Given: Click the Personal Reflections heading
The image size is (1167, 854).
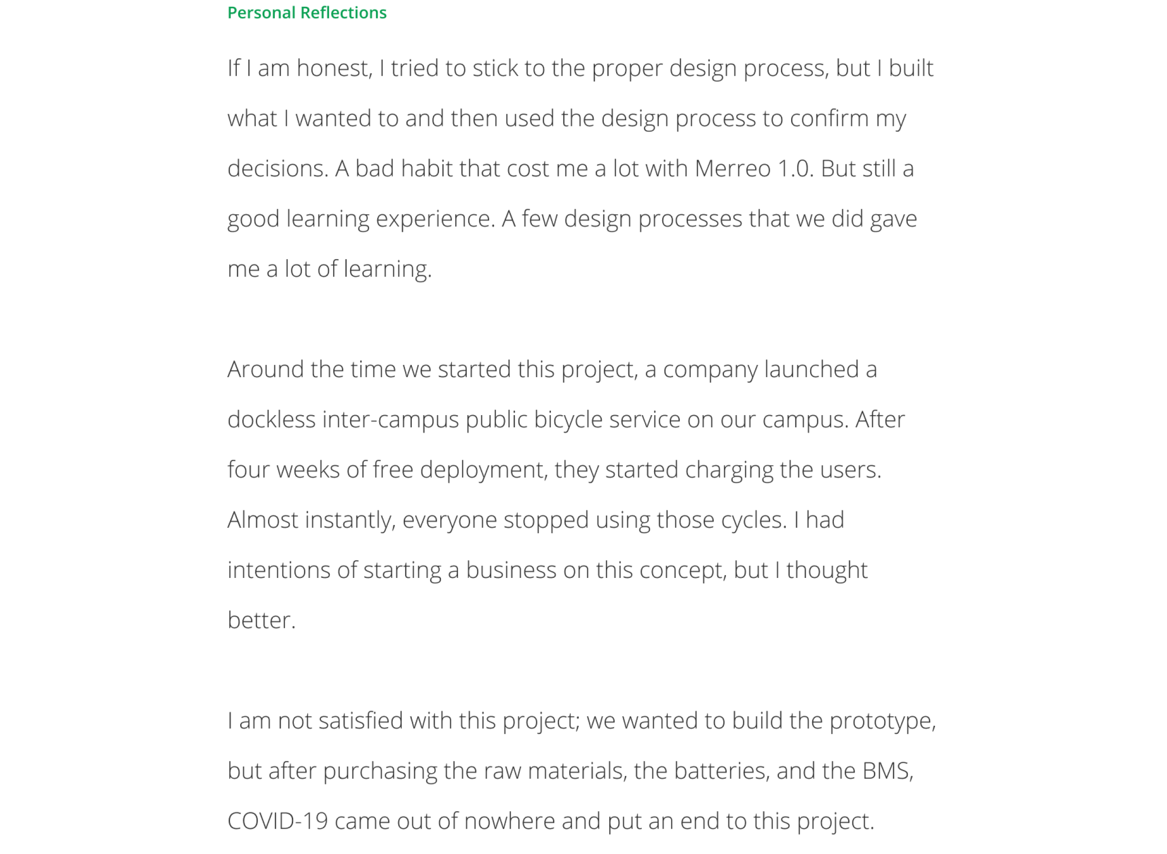Looking at the screenshot, I should [x=307, y=13].
